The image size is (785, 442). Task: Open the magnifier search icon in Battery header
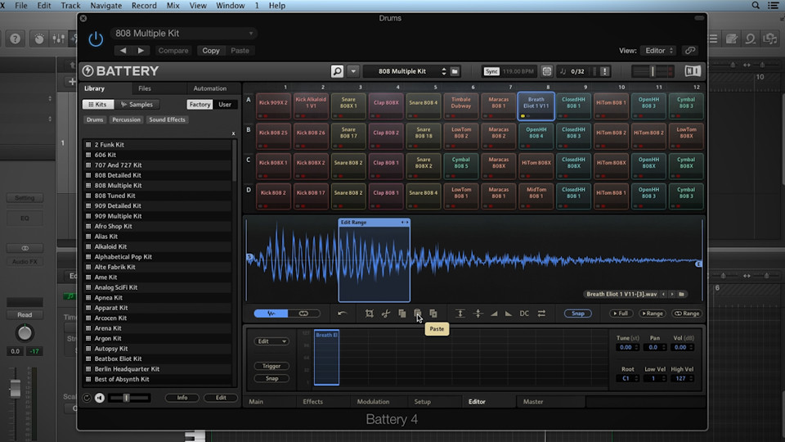[x=338, y=71]
